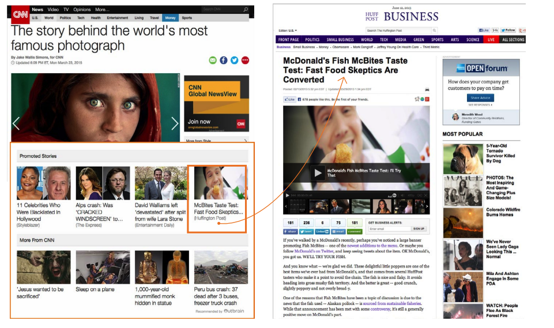Open the McBites Taste Test promoted story
554x328 pixels.
pyautogui.click(x=217, y=199)
